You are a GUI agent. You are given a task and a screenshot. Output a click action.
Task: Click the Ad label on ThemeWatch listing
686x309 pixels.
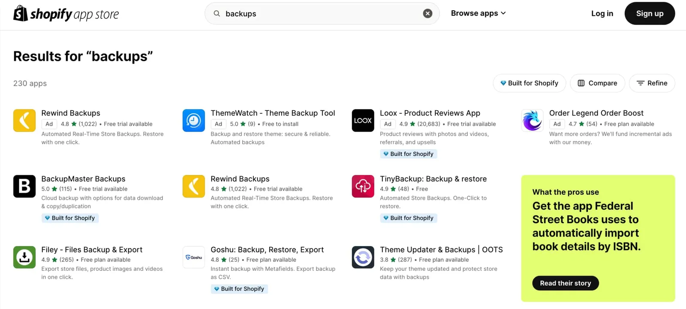coord(218,124)
